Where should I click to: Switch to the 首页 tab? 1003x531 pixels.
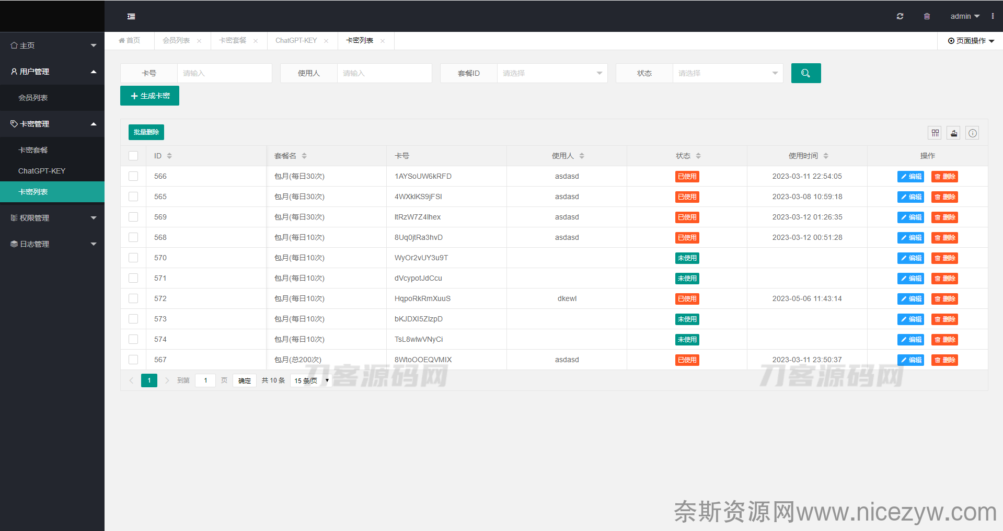point(129,41)
